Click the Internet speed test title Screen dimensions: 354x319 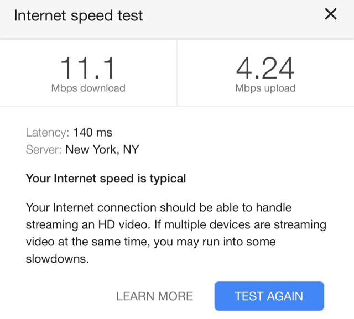(79, 16)
